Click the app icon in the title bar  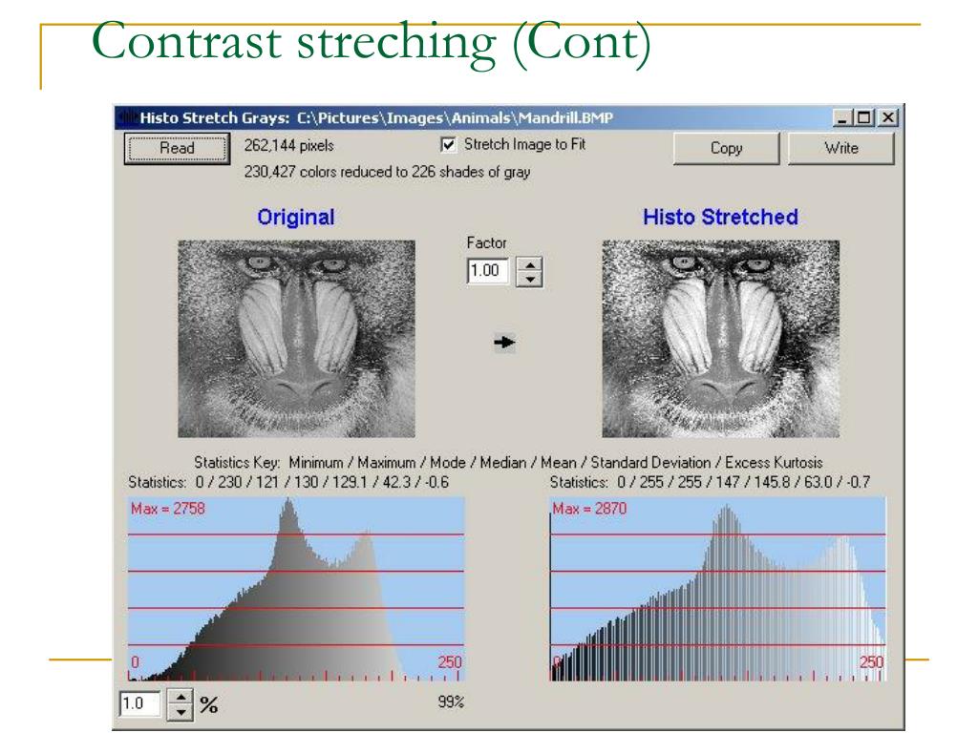pos(128,117)
